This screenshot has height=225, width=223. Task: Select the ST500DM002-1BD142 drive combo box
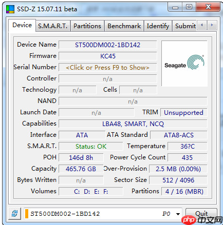point(103,214)
